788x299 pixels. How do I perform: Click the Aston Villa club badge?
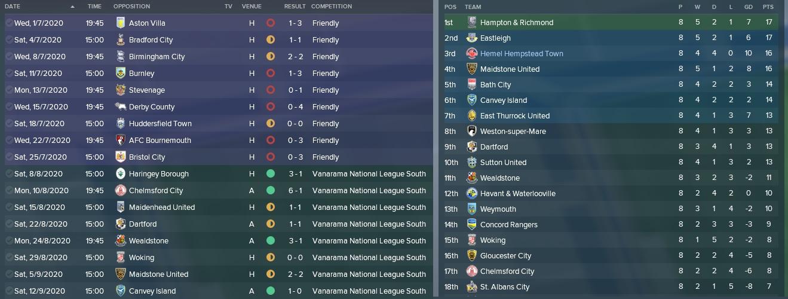121,23
